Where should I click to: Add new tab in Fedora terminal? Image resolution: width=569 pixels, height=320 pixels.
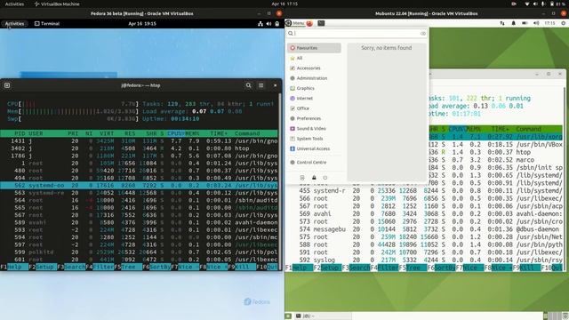7,85
